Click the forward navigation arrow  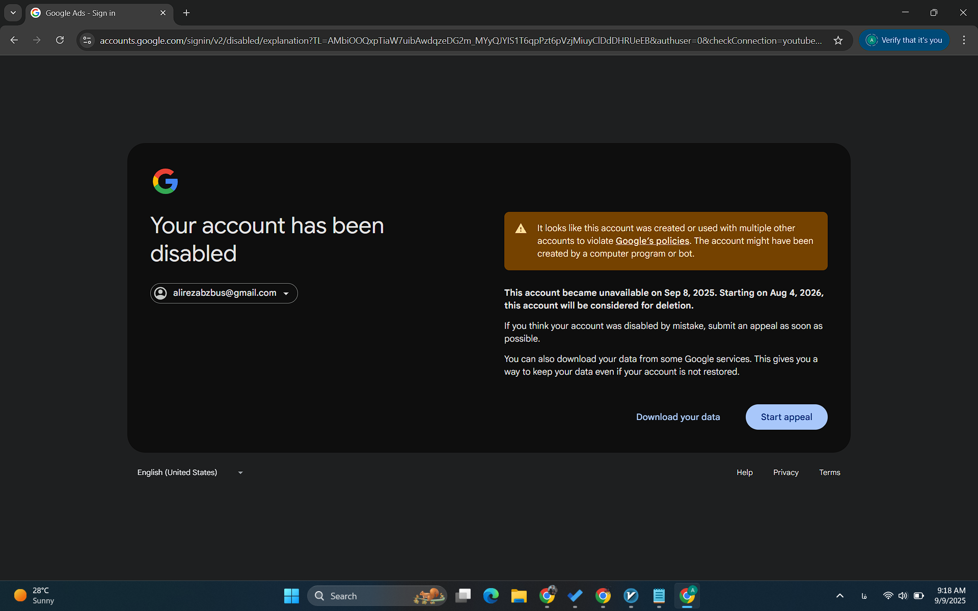(x=37, y=40)
